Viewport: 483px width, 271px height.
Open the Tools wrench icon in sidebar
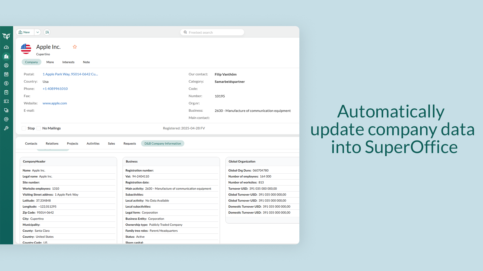(6, 128)
